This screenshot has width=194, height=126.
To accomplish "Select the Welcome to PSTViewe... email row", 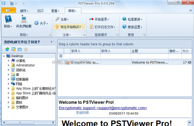I will [x=125, y=62].
